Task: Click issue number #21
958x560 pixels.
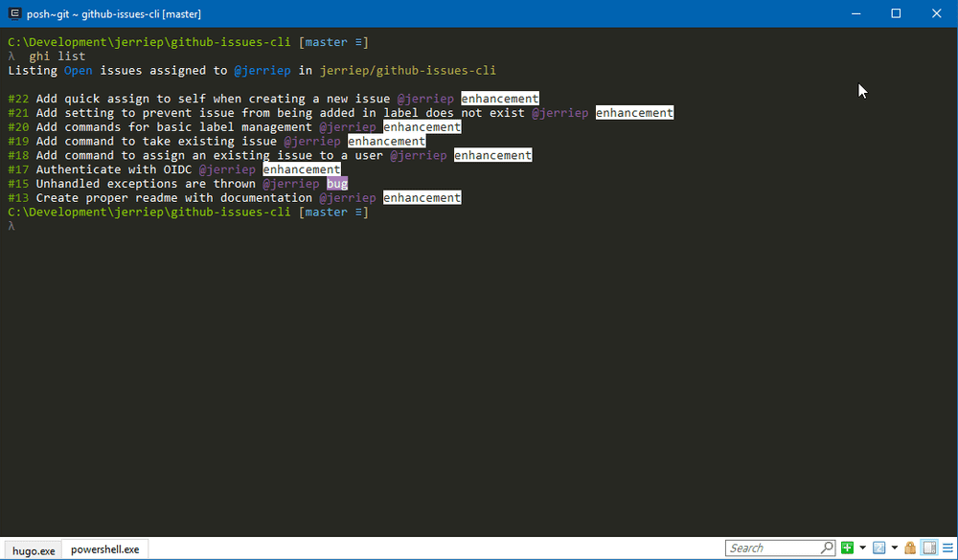Action: coord(18,112)
